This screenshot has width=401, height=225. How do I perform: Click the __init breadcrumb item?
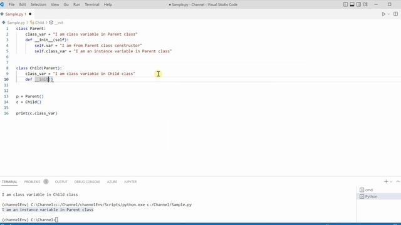click(x=58, y=22)
